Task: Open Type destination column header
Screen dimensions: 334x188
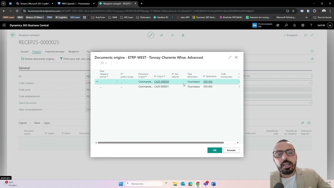Action: click(x=193, y=75)
